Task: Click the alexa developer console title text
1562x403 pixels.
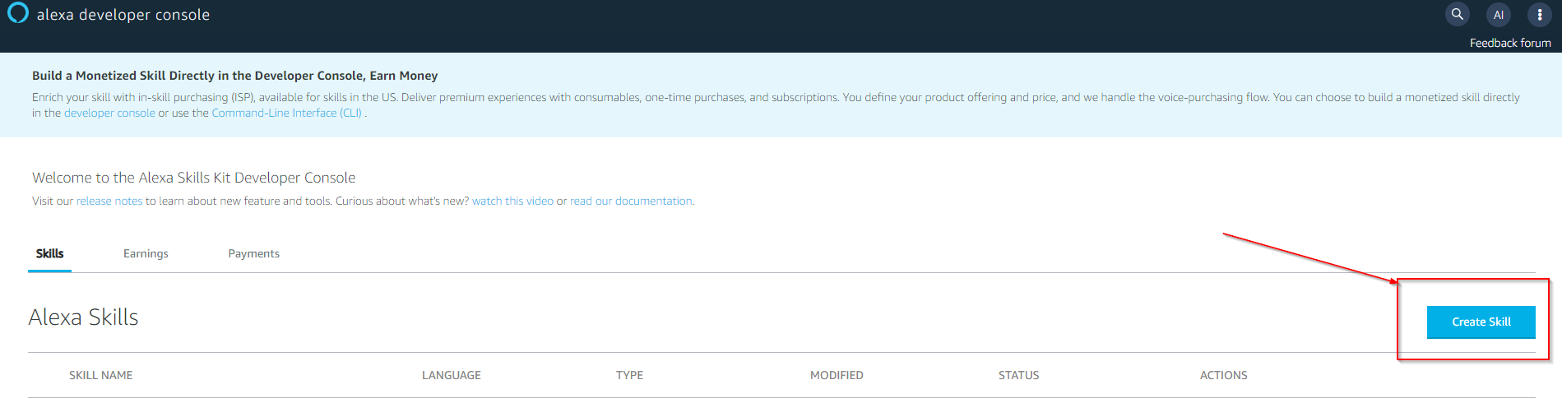Action: 123,15
